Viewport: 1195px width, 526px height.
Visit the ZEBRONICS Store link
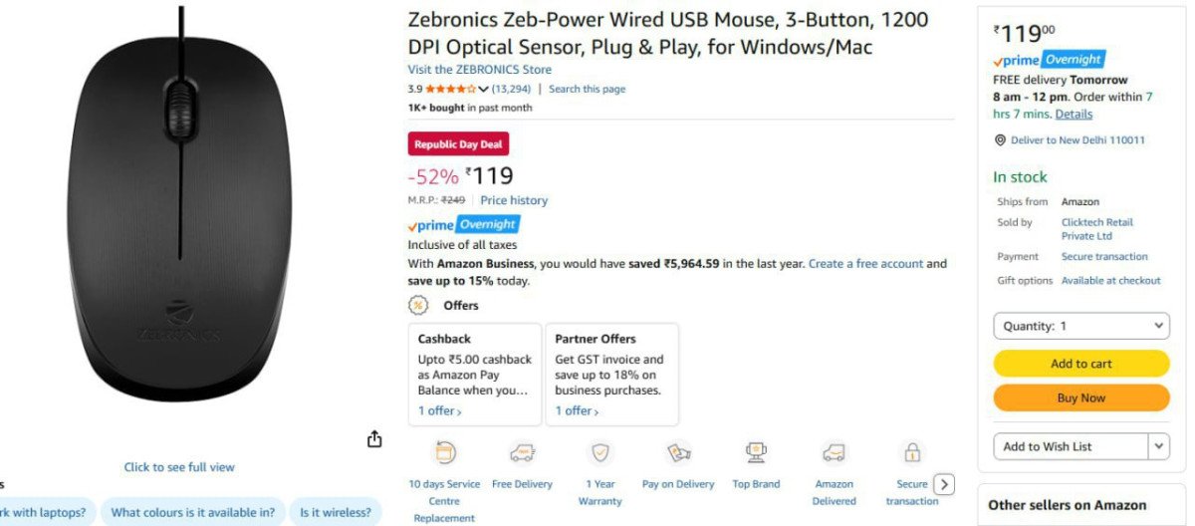click(x=479, y=70)
